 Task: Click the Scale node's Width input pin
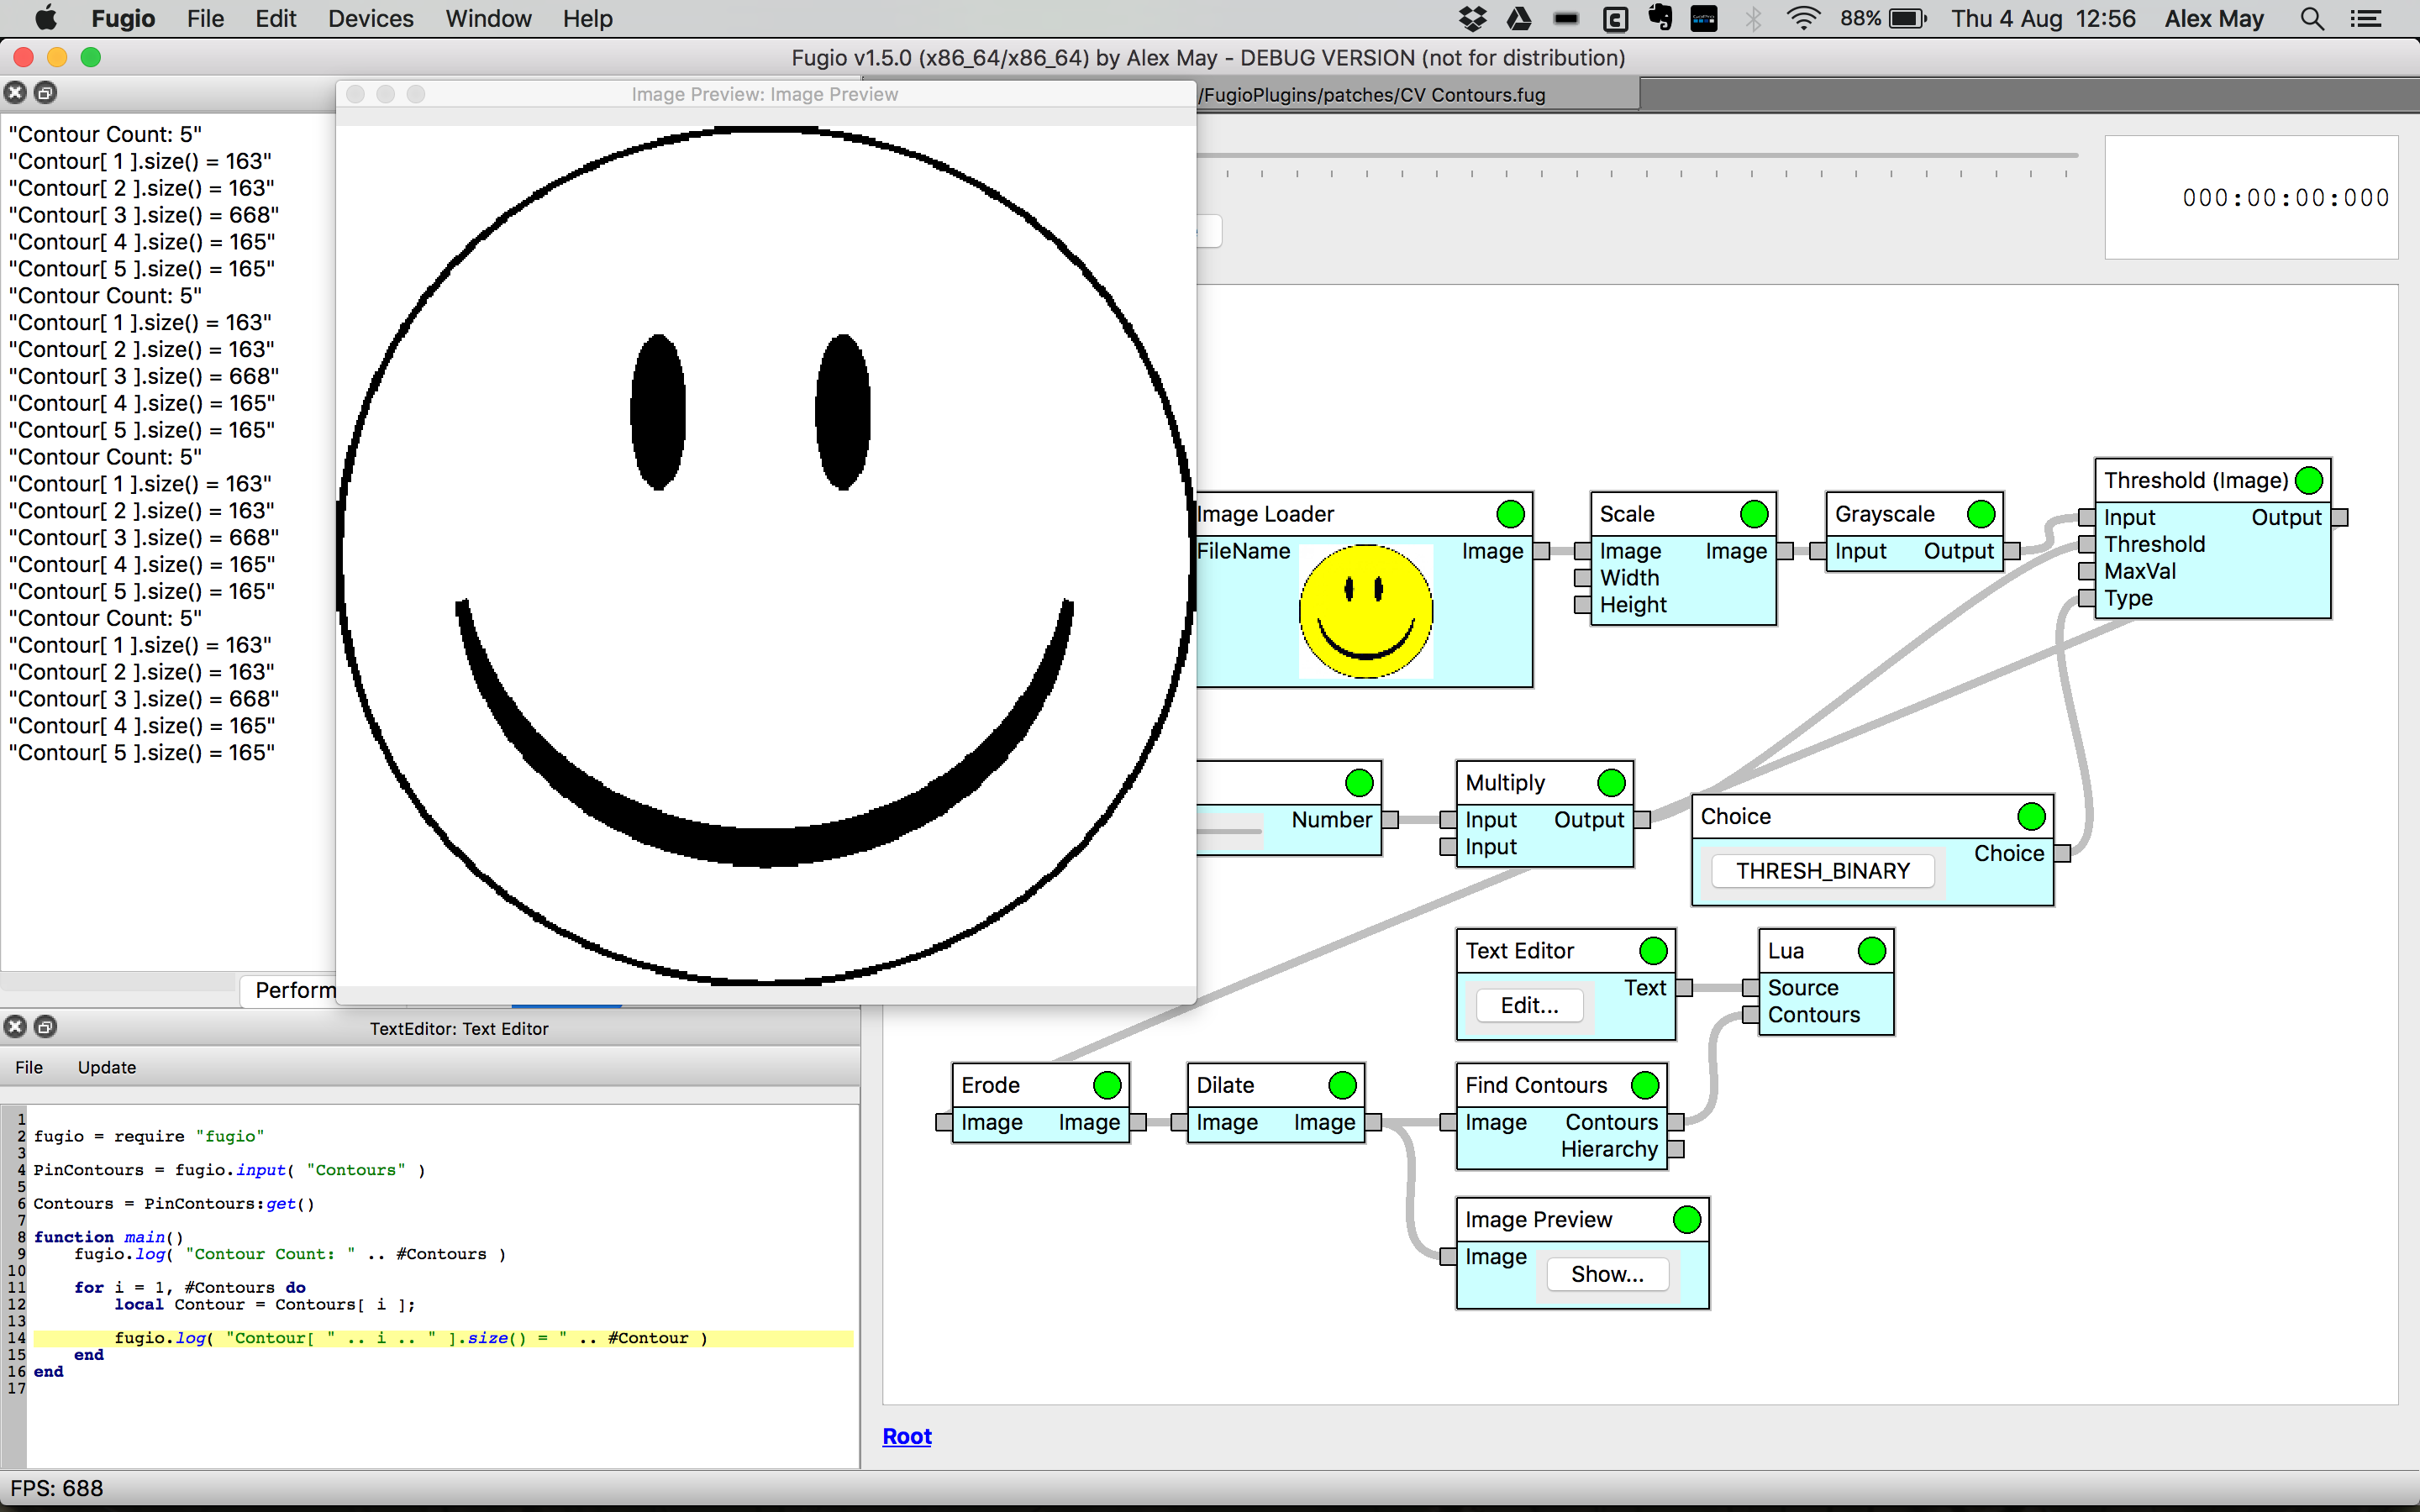(1582, 578)
